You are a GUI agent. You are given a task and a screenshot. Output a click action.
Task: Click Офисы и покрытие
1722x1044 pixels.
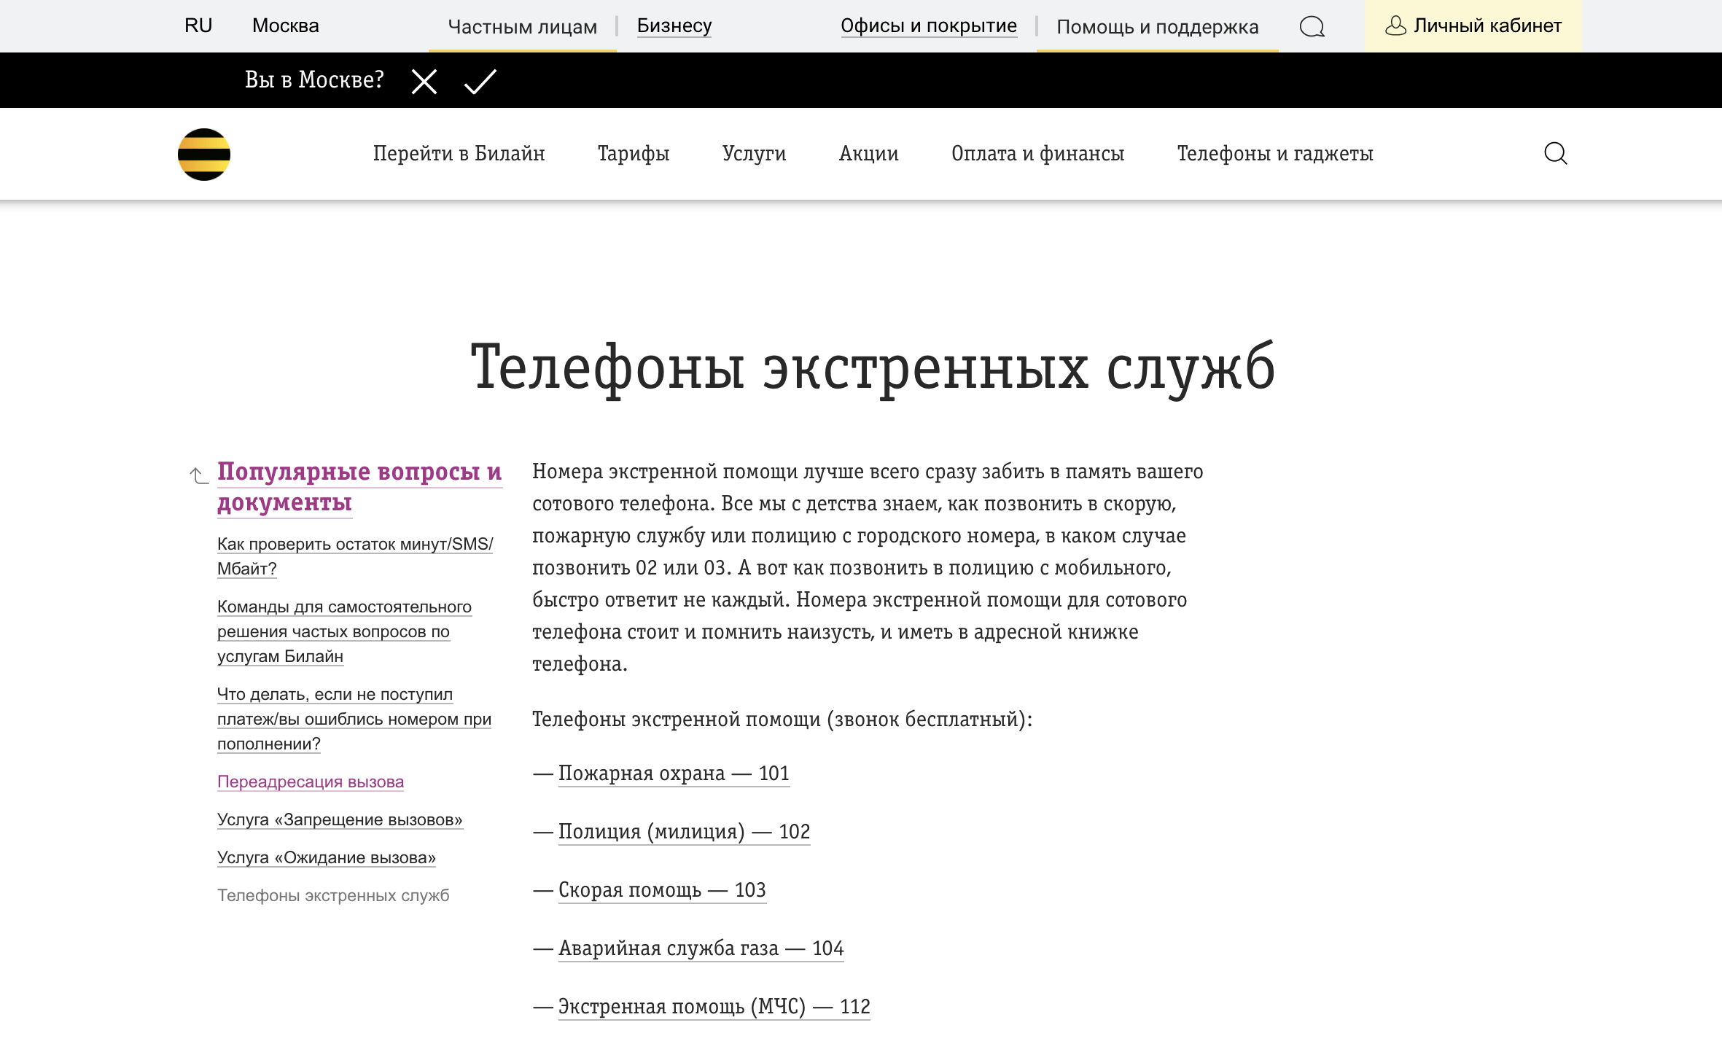tap(929, 26)
